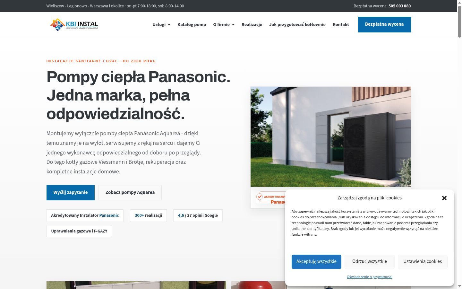Screen dimensions: 462x289
Task: Click the Bezpłatna wycena header button
Action: tap(384, 24)
